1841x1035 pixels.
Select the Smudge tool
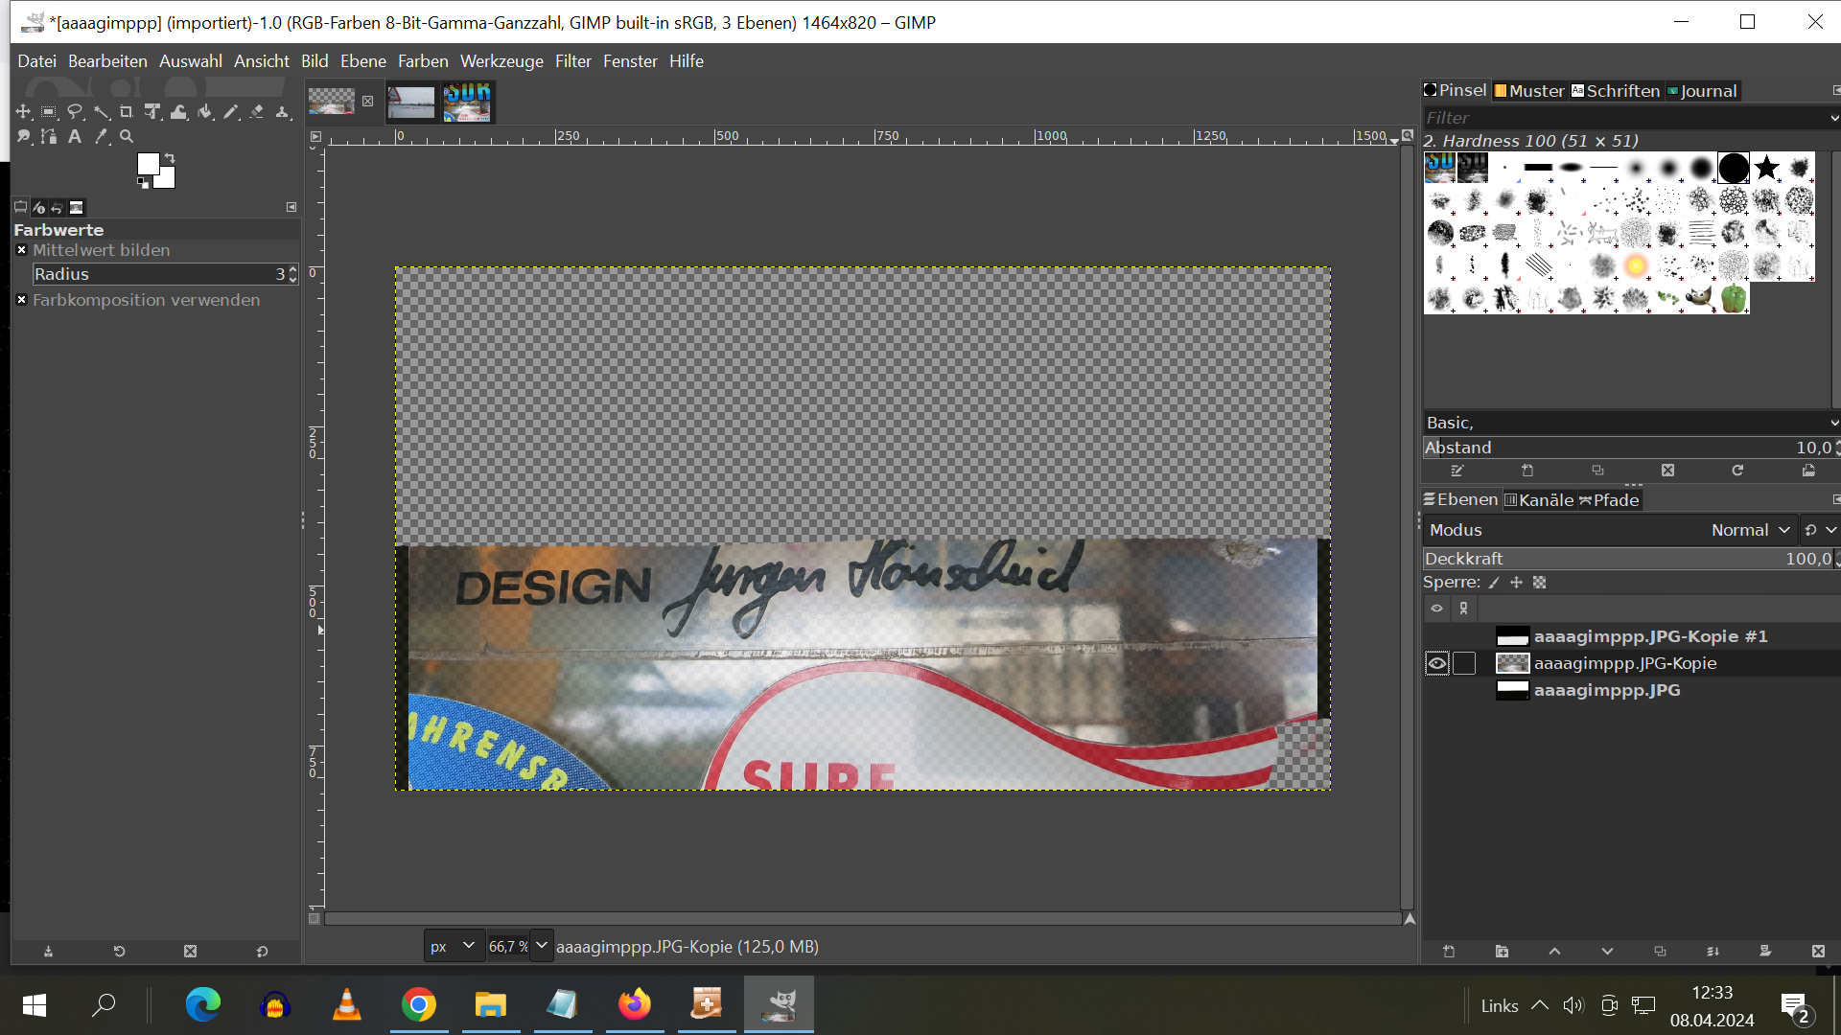[x=23, y=137]
